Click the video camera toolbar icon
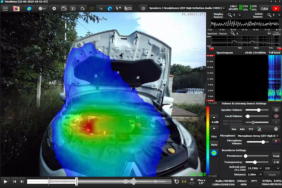This screenshot has width=282, height=188. [x=64, y=8]
